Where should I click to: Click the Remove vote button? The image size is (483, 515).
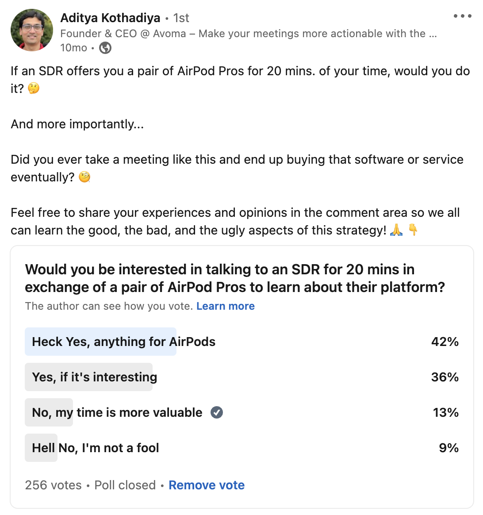[x=207, y=485]
